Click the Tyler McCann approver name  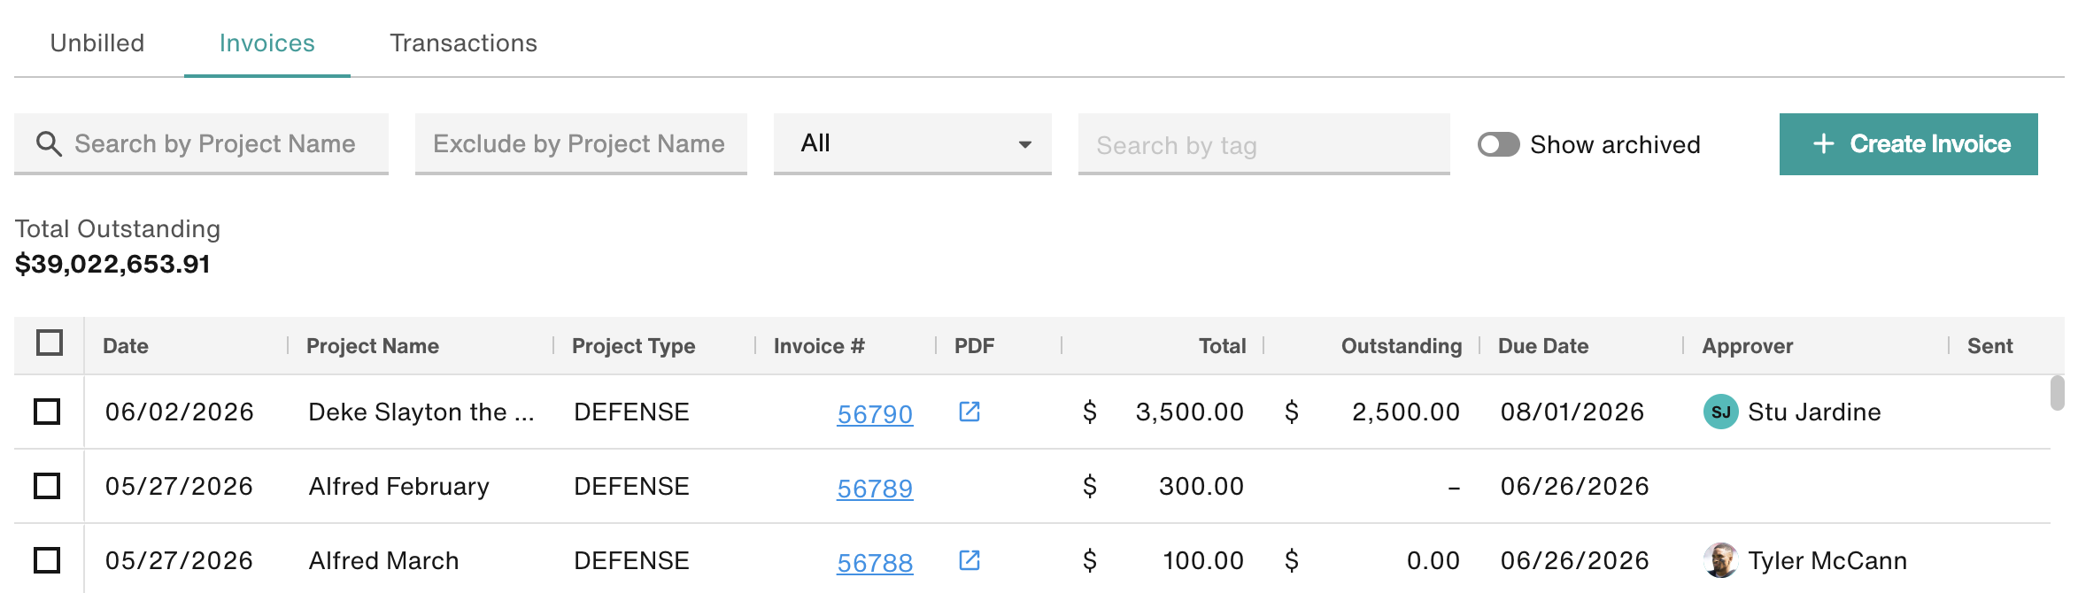click(x=1827, y=560)
